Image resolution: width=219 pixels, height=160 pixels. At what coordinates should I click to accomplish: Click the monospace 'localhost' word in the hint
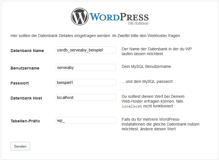pyautogui.click(x=132, y=107)
